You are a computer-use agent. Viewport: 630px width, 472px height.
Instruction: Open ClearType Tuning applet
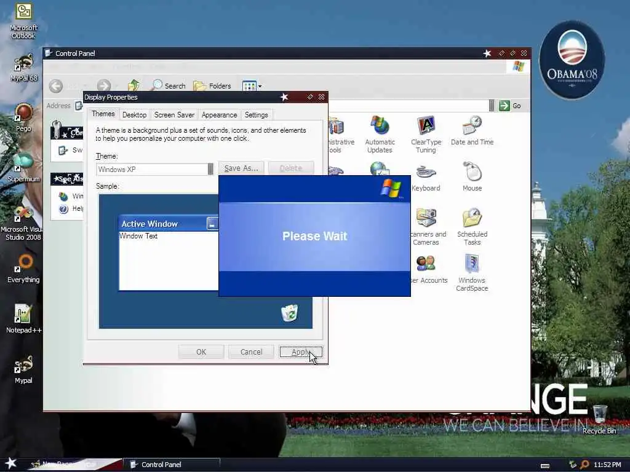click(426, 135)
